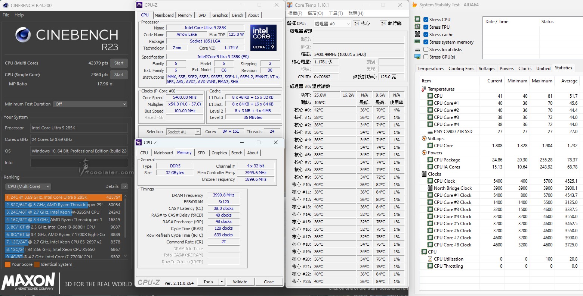The width and height of the screenshot is (583, 296).
Task: Click the CPU-Z Memory window title icon
Action: click(139, 142)
